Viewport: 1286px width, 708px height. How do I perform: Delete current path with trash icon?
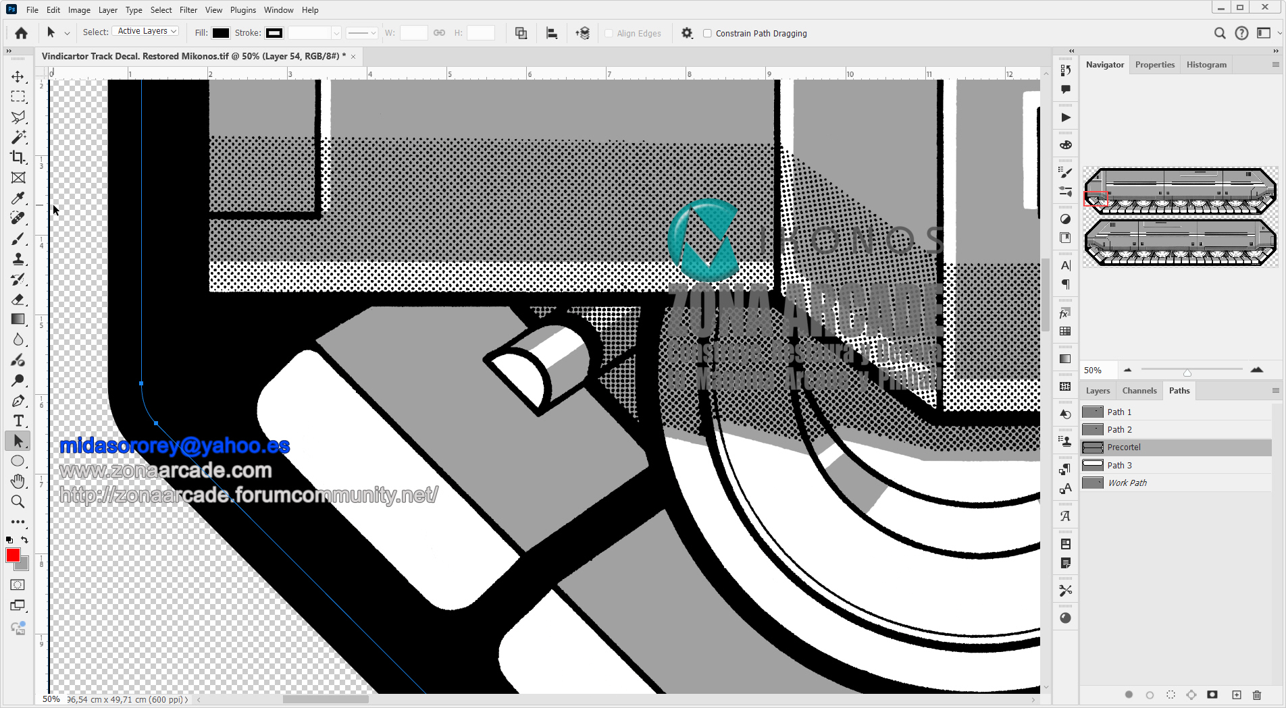pyautogui.click(x=1257, y=695)
